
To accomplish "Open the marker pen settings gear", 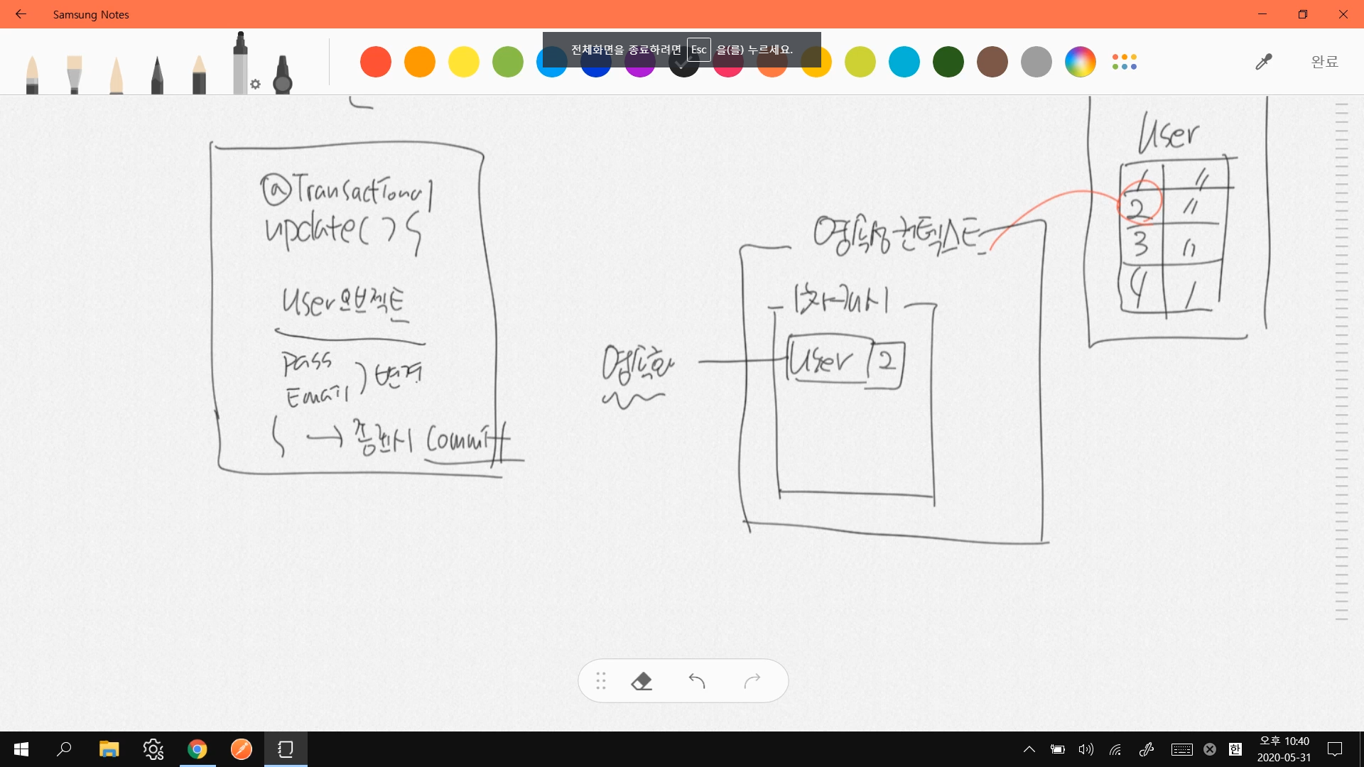I will 256,85.
